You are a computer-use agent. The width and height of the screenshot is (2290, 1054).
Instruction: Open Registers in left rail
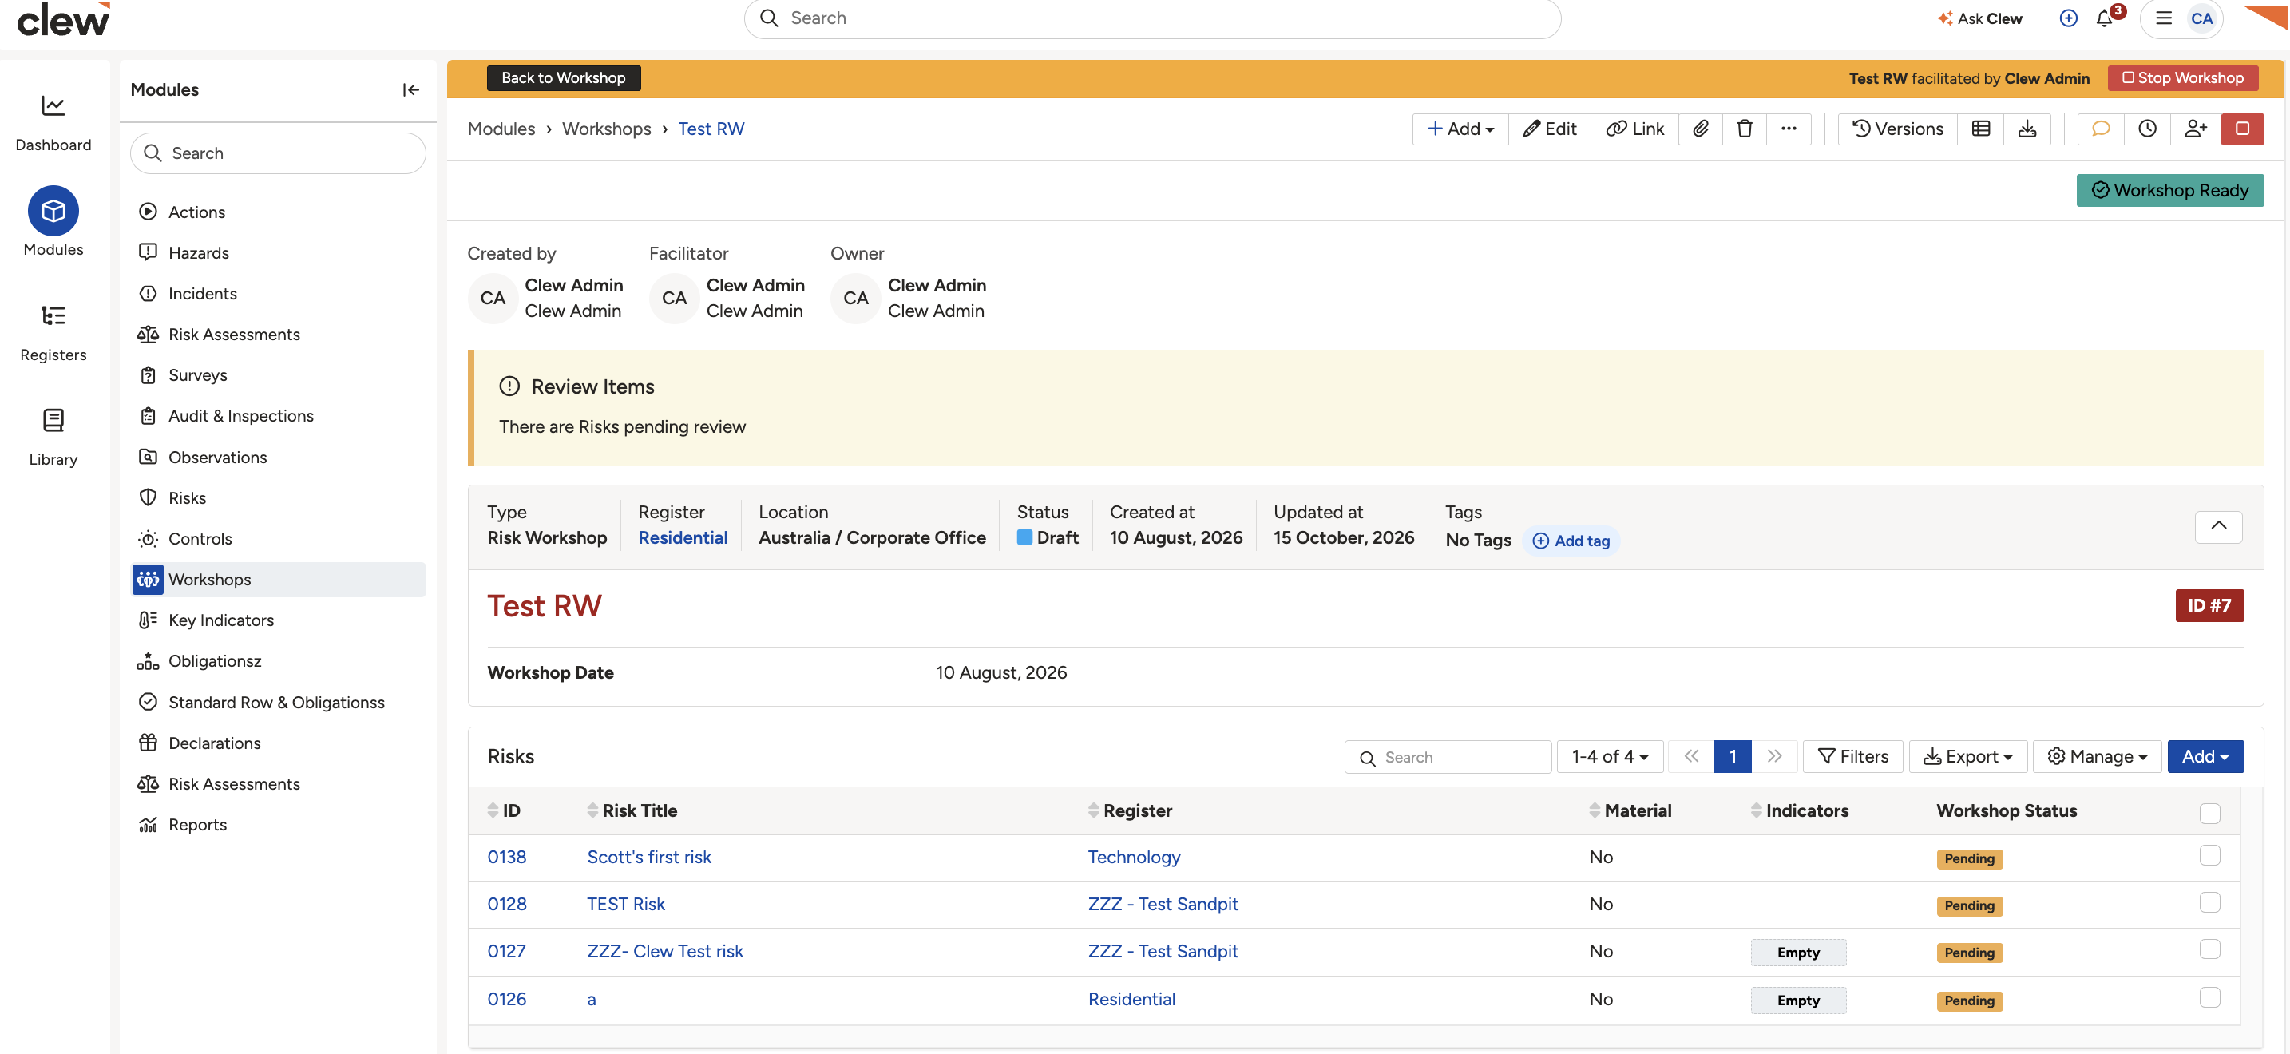click(x=53, y=332)
